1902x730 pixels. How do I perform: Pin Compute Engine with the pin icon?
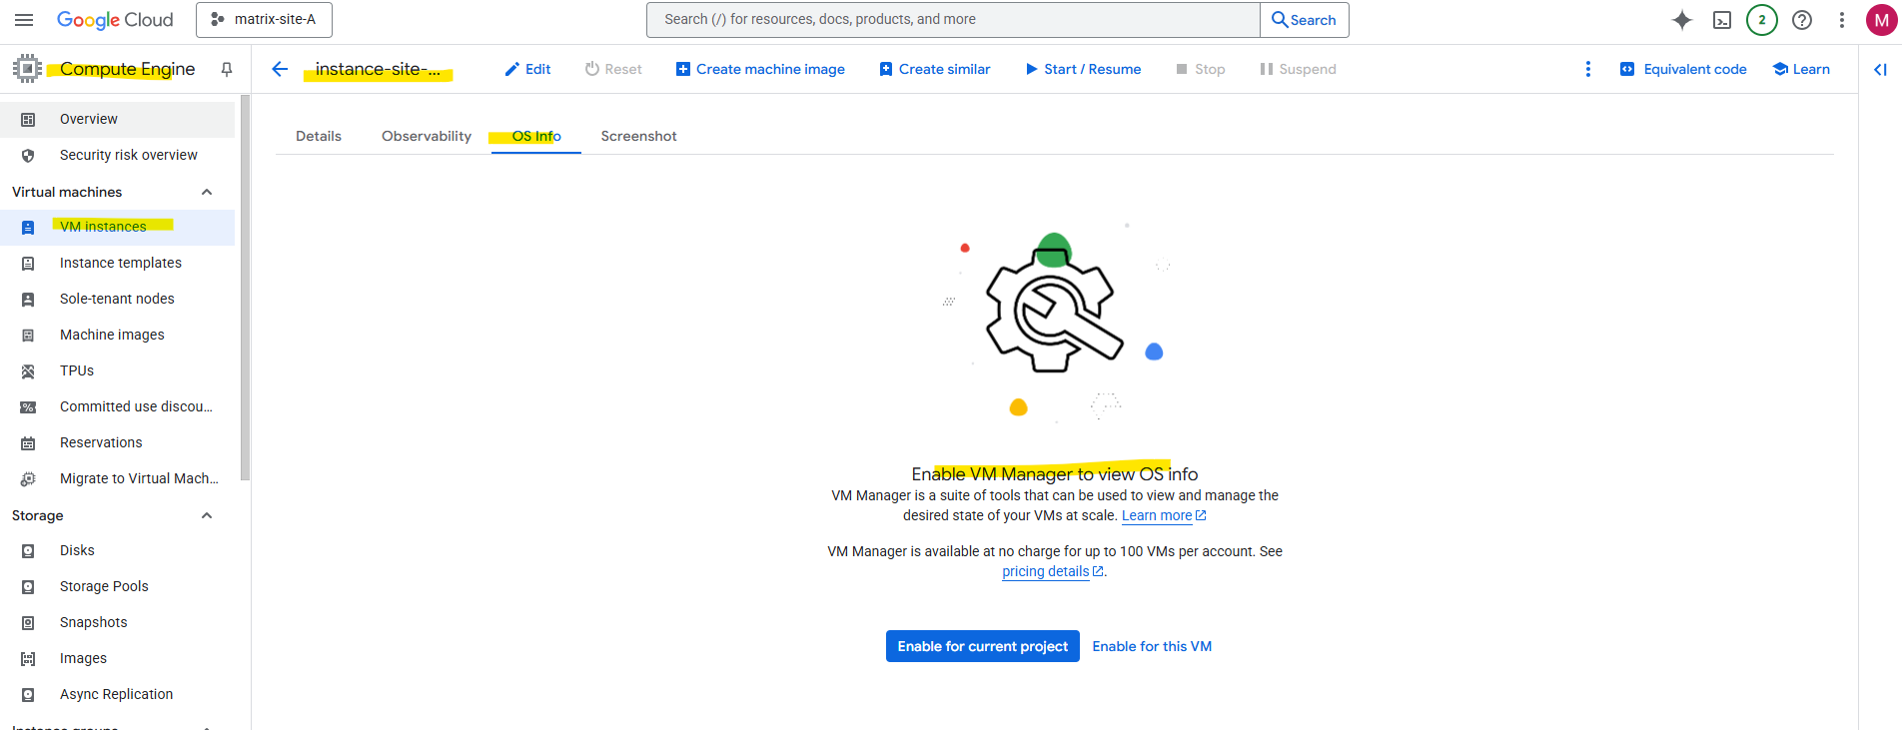point(227,69)
